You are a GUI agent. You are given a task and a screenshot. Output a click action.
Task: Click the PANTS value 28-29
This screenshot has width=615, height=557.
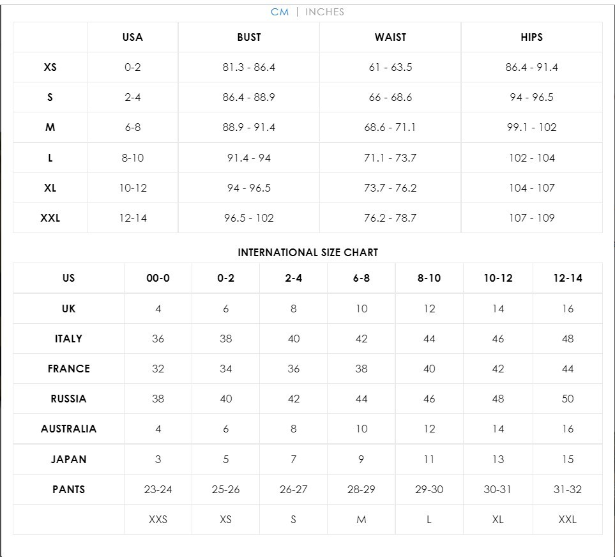pyautogui.click(x=361, y=489)
